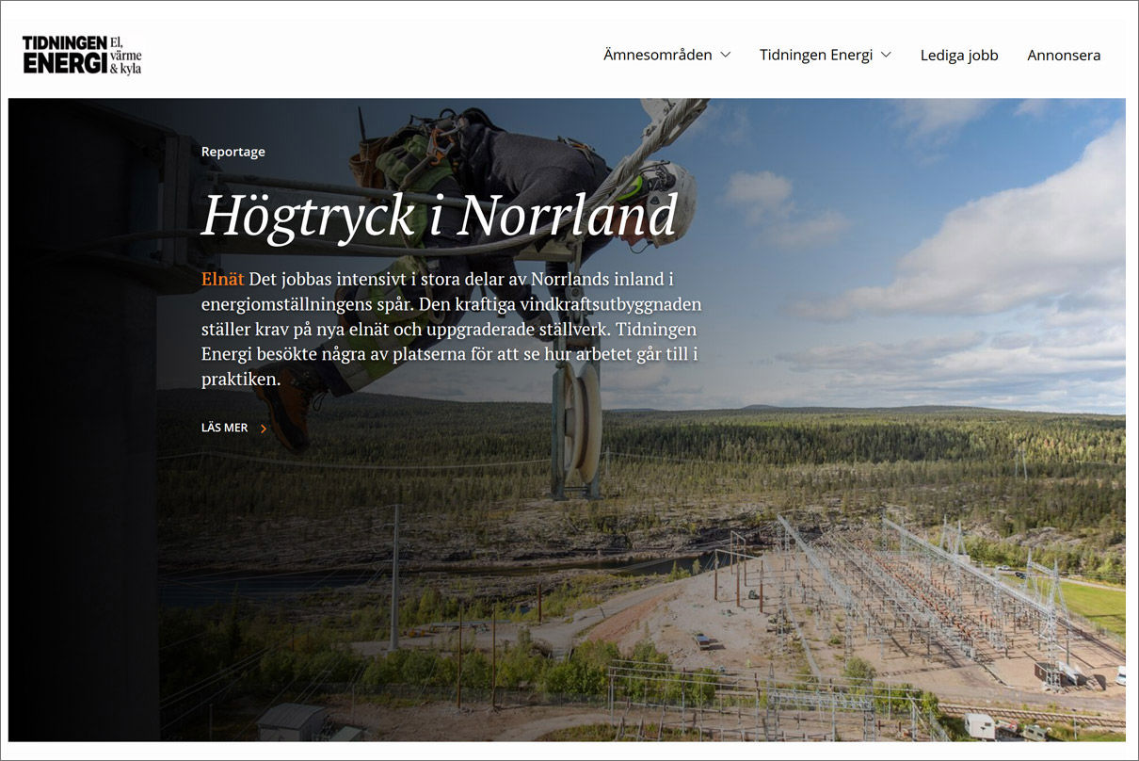1139x761 pixels.
Task: Open the Annonsera page
Action: (x=1064, y=55)
